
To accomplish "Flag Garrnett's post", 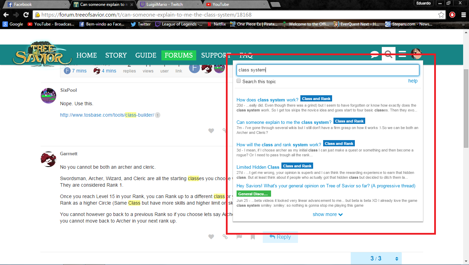I will pos(239,237).
